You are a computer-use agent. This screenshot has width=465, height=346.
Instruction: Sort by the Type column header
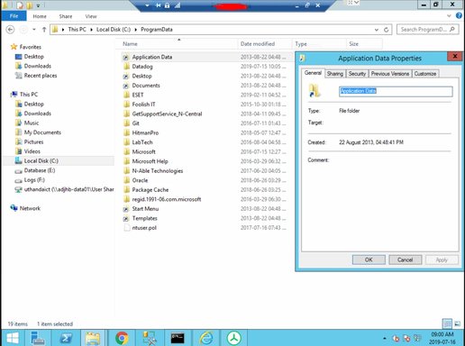301,44
